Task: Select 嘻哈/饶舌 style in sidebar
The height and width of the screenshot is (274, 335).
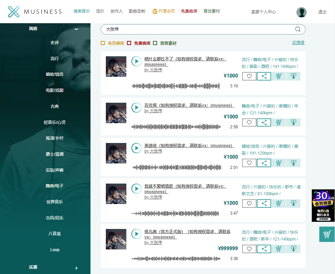Action: (55, 74)
